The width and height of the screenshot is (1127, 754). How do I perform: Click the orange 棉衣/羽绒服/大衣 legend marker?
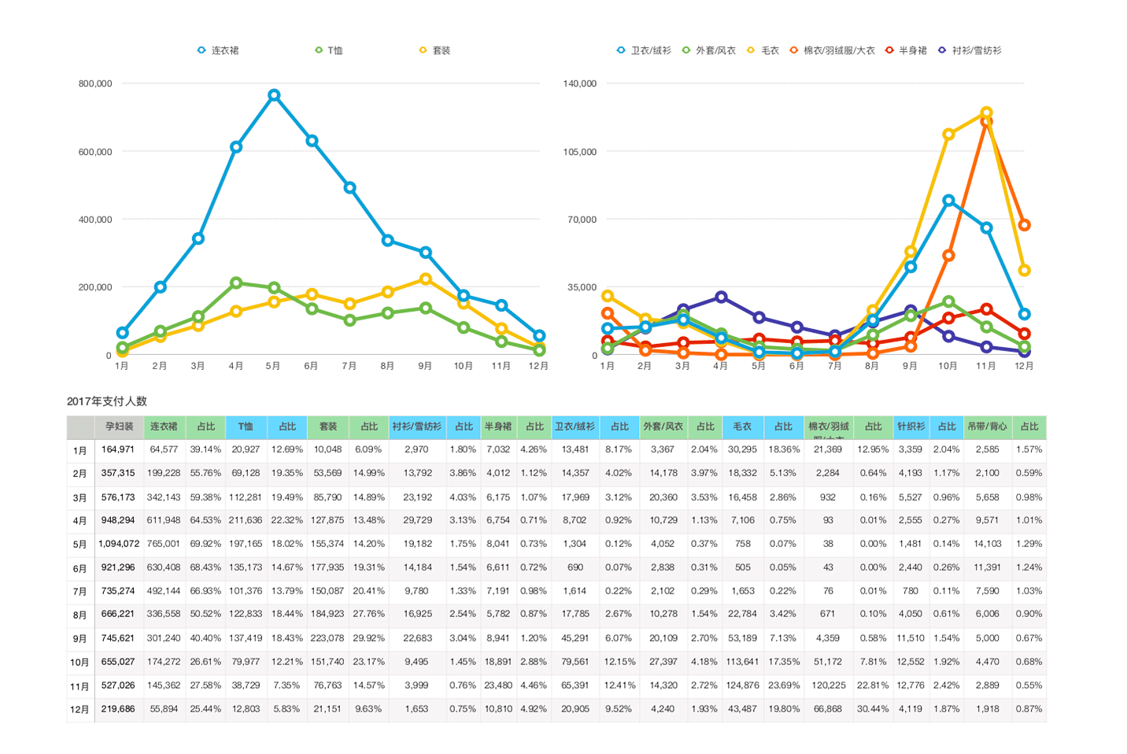794,50
